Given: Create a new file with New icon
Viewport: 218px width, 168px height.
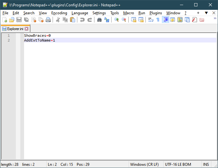Looking at the screenshot, I should [x=4, y=20].
